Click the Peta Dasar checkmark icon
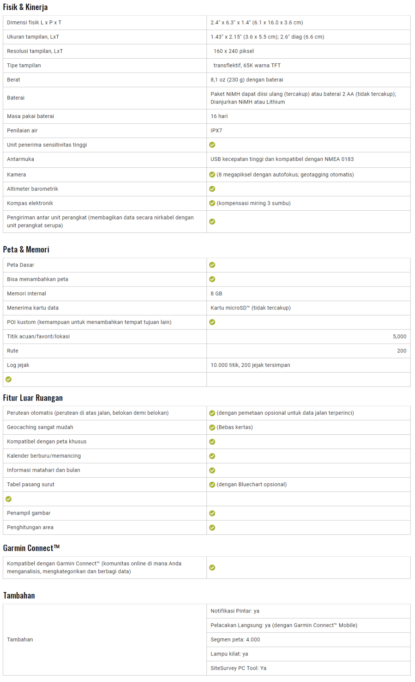The height and width of the screenshot is (682, 415). point(212,265)
